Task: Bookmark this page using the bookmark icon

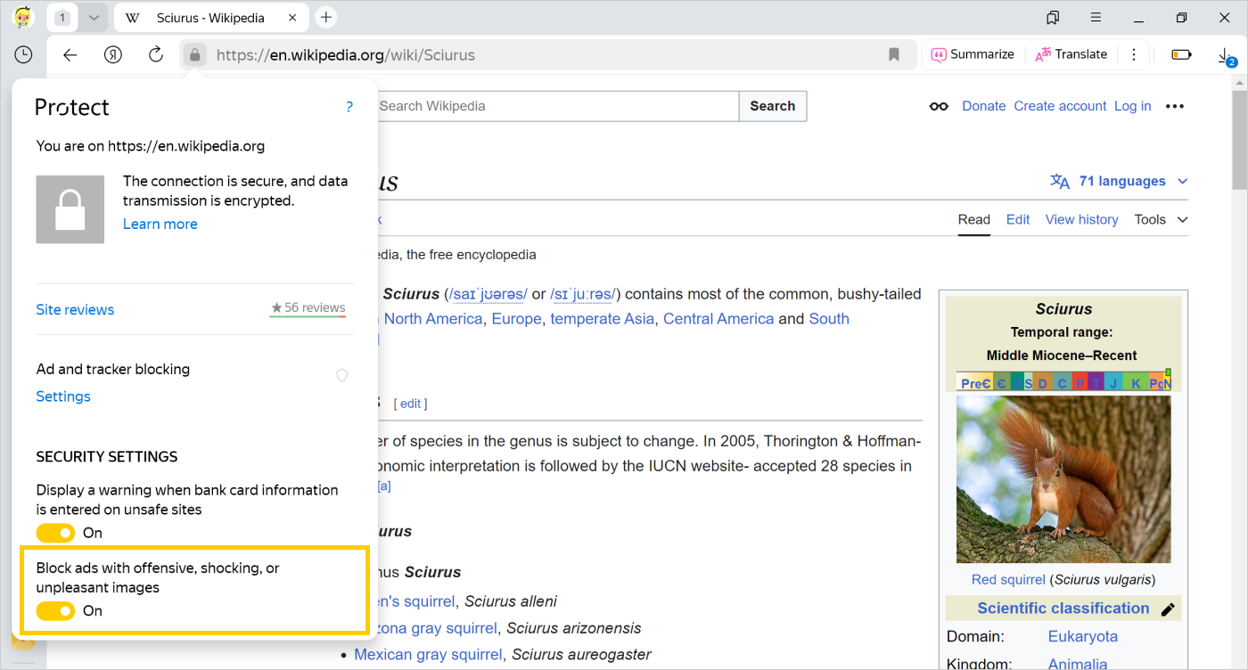Action: (894, 54)
